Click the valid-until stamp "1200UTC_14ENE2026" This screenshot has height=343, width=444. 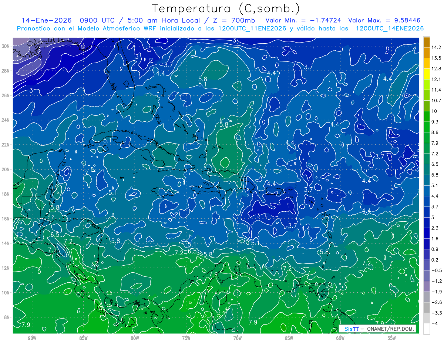pos(389,28)
